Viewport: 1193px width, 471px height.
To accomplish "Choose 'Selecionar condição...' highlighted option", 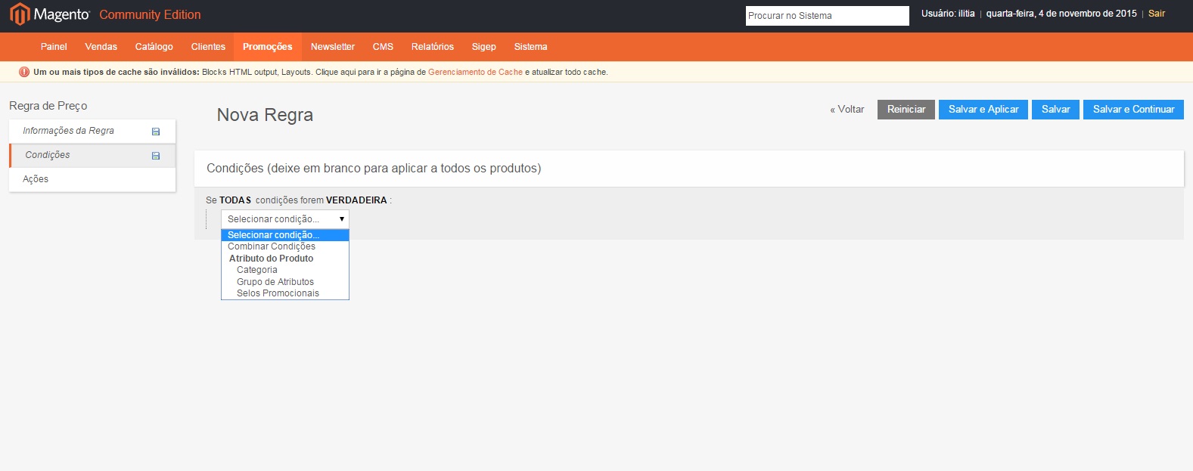I will pos(285,235).
